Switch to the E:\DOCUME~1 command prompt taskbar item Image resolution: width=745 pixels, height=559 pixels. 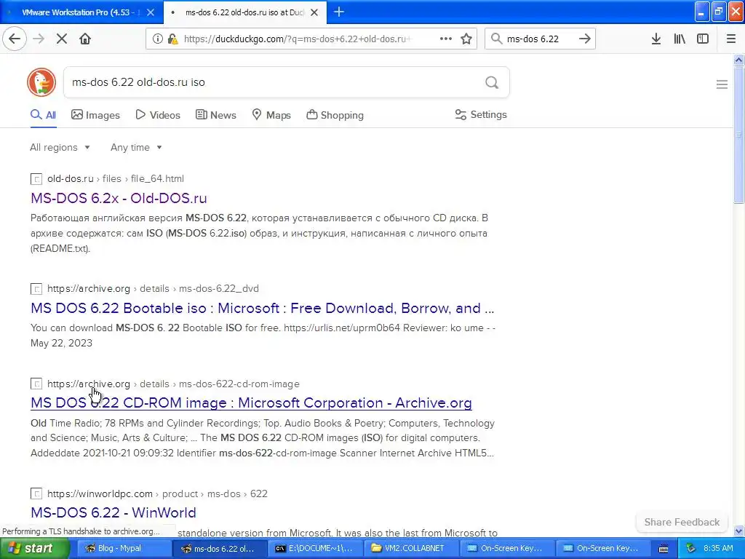tap(315, 549)
